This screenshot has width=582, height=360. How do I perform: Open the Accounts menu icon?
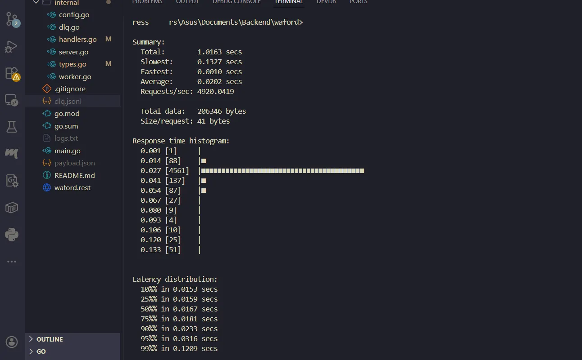pos(12,342)
